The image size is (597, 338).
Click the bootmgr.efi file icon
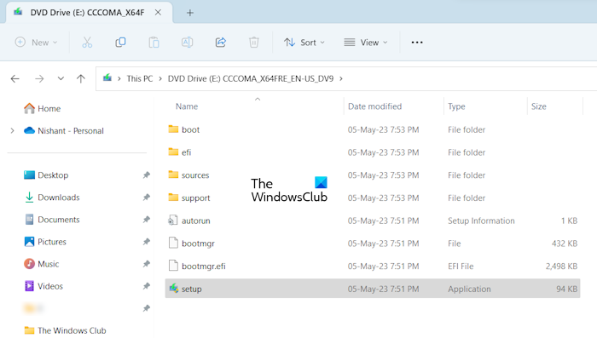(x=173, y=266)
